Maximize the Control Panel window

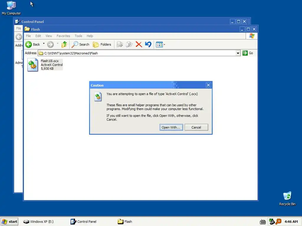[x=238, y=21]
